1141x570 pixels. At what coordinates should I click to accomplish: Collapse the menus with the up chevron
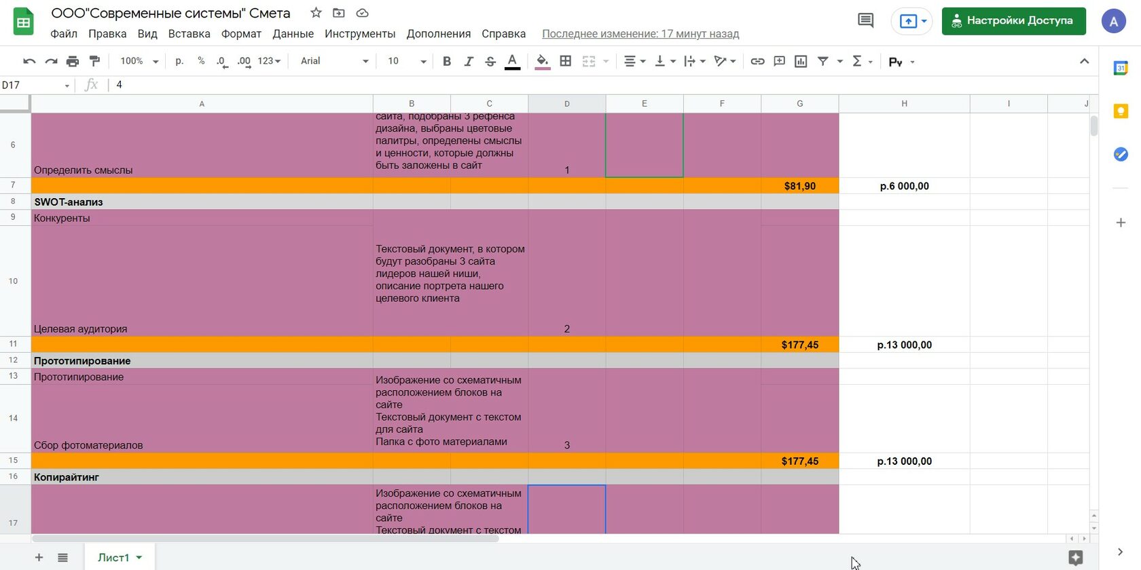[x=1084, y=61]
